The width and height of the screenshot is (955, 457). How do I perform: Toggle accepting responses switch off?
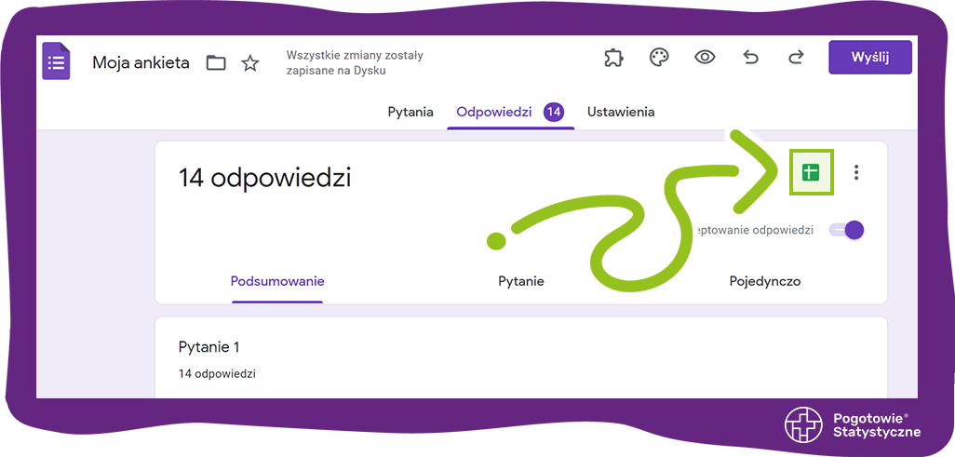pos(847,230)
